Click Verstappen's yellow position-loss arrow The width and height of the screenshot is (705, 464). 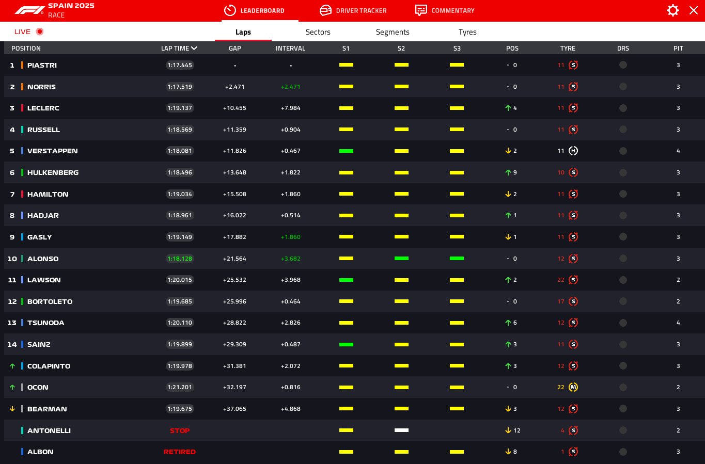(508, 151)
